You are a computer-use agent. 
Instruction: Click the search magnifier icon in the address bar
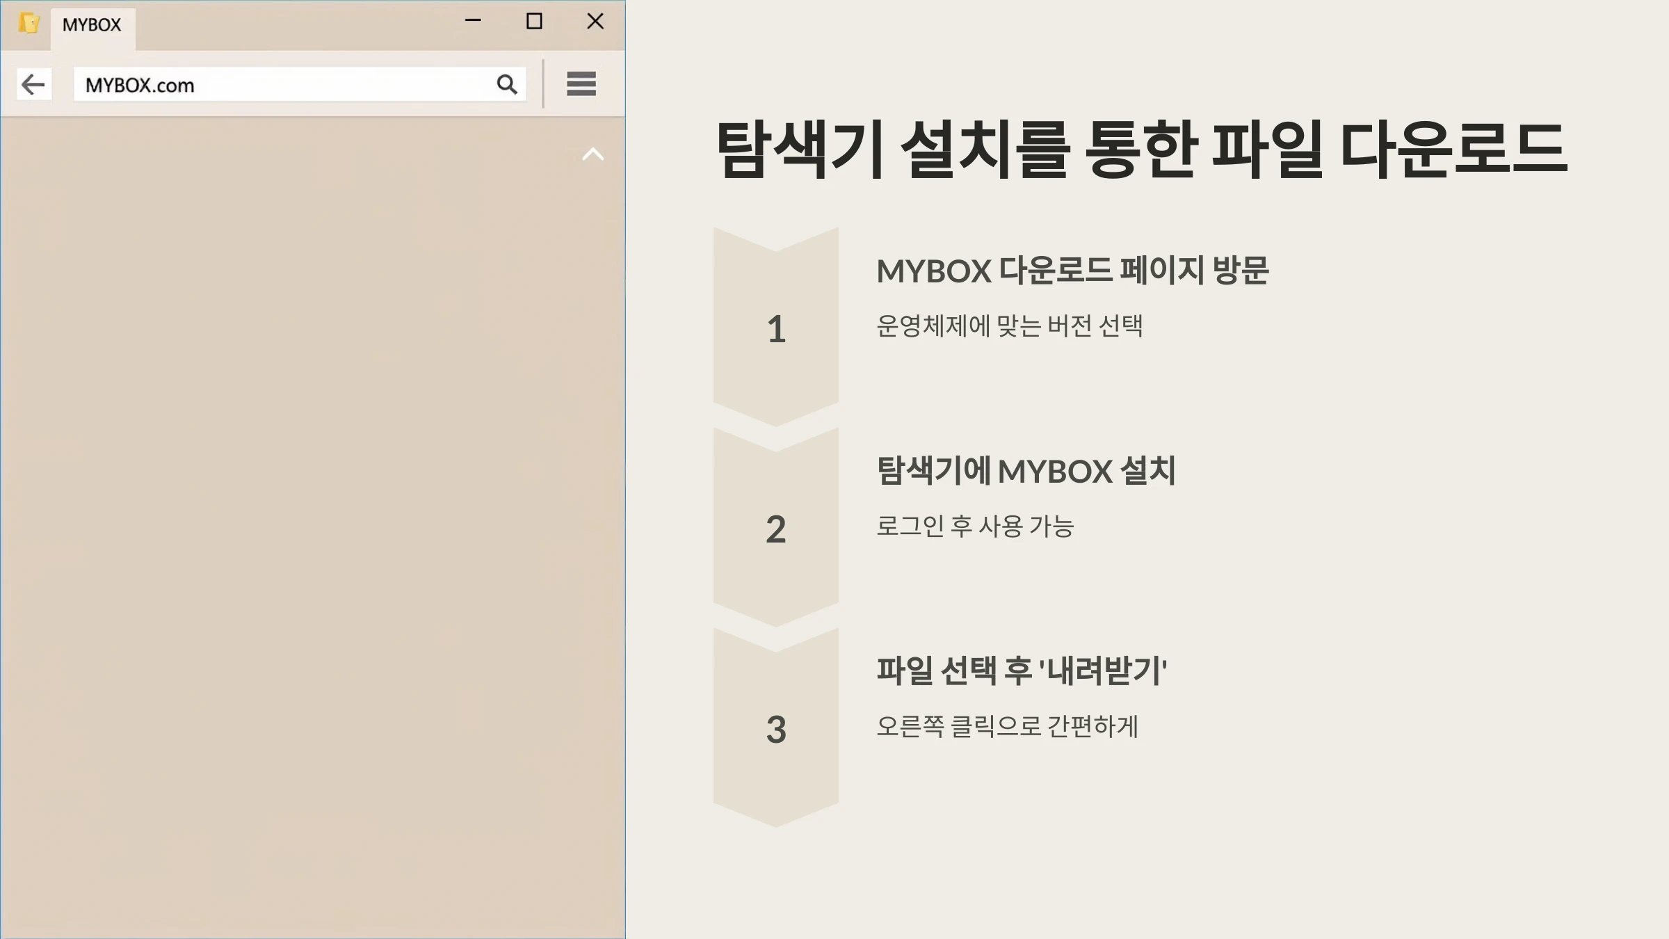(507, 84)
